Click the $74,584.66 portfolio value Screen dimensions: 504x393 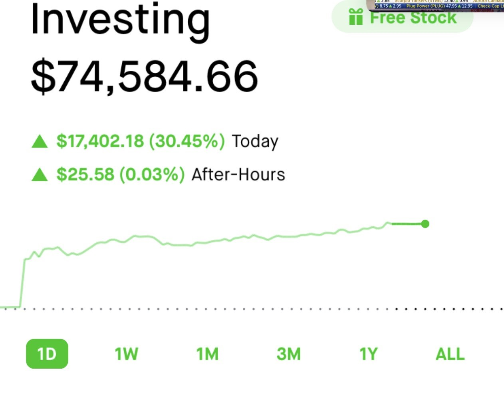coord(144,77)
